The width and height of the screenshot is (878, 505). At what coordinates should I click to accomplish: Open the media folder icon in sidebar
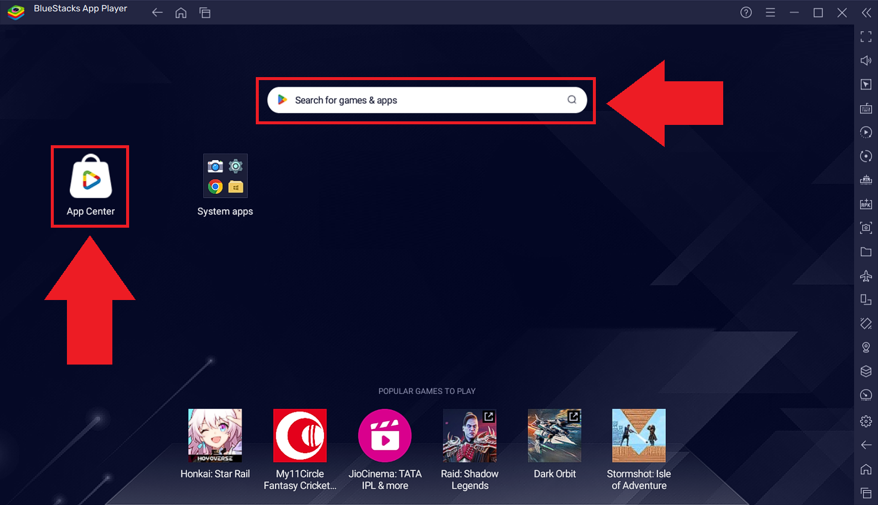coord(865,252)
